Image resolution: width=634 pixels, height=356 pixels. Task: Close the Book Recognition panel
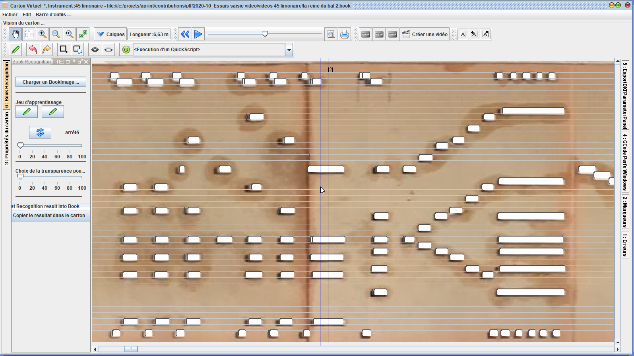86,62
